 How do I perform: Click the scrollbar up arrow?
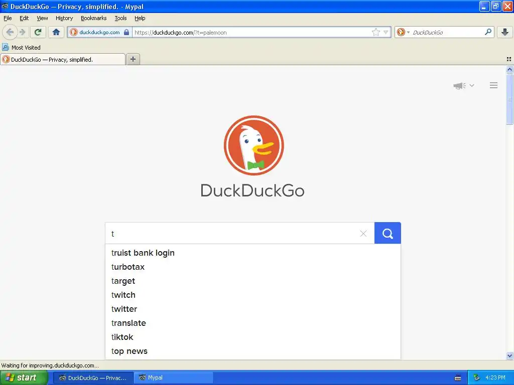coord(509,69)
